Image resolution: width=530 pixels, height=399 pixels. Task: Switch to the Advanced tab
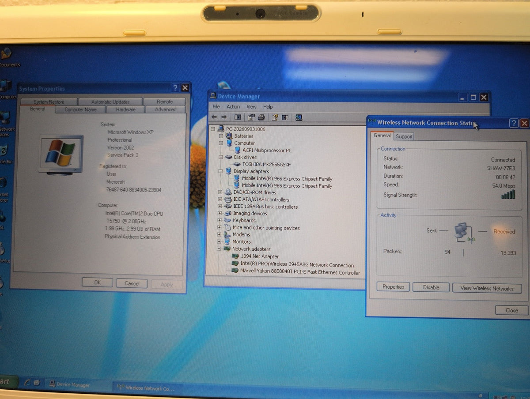click(166, 109)
